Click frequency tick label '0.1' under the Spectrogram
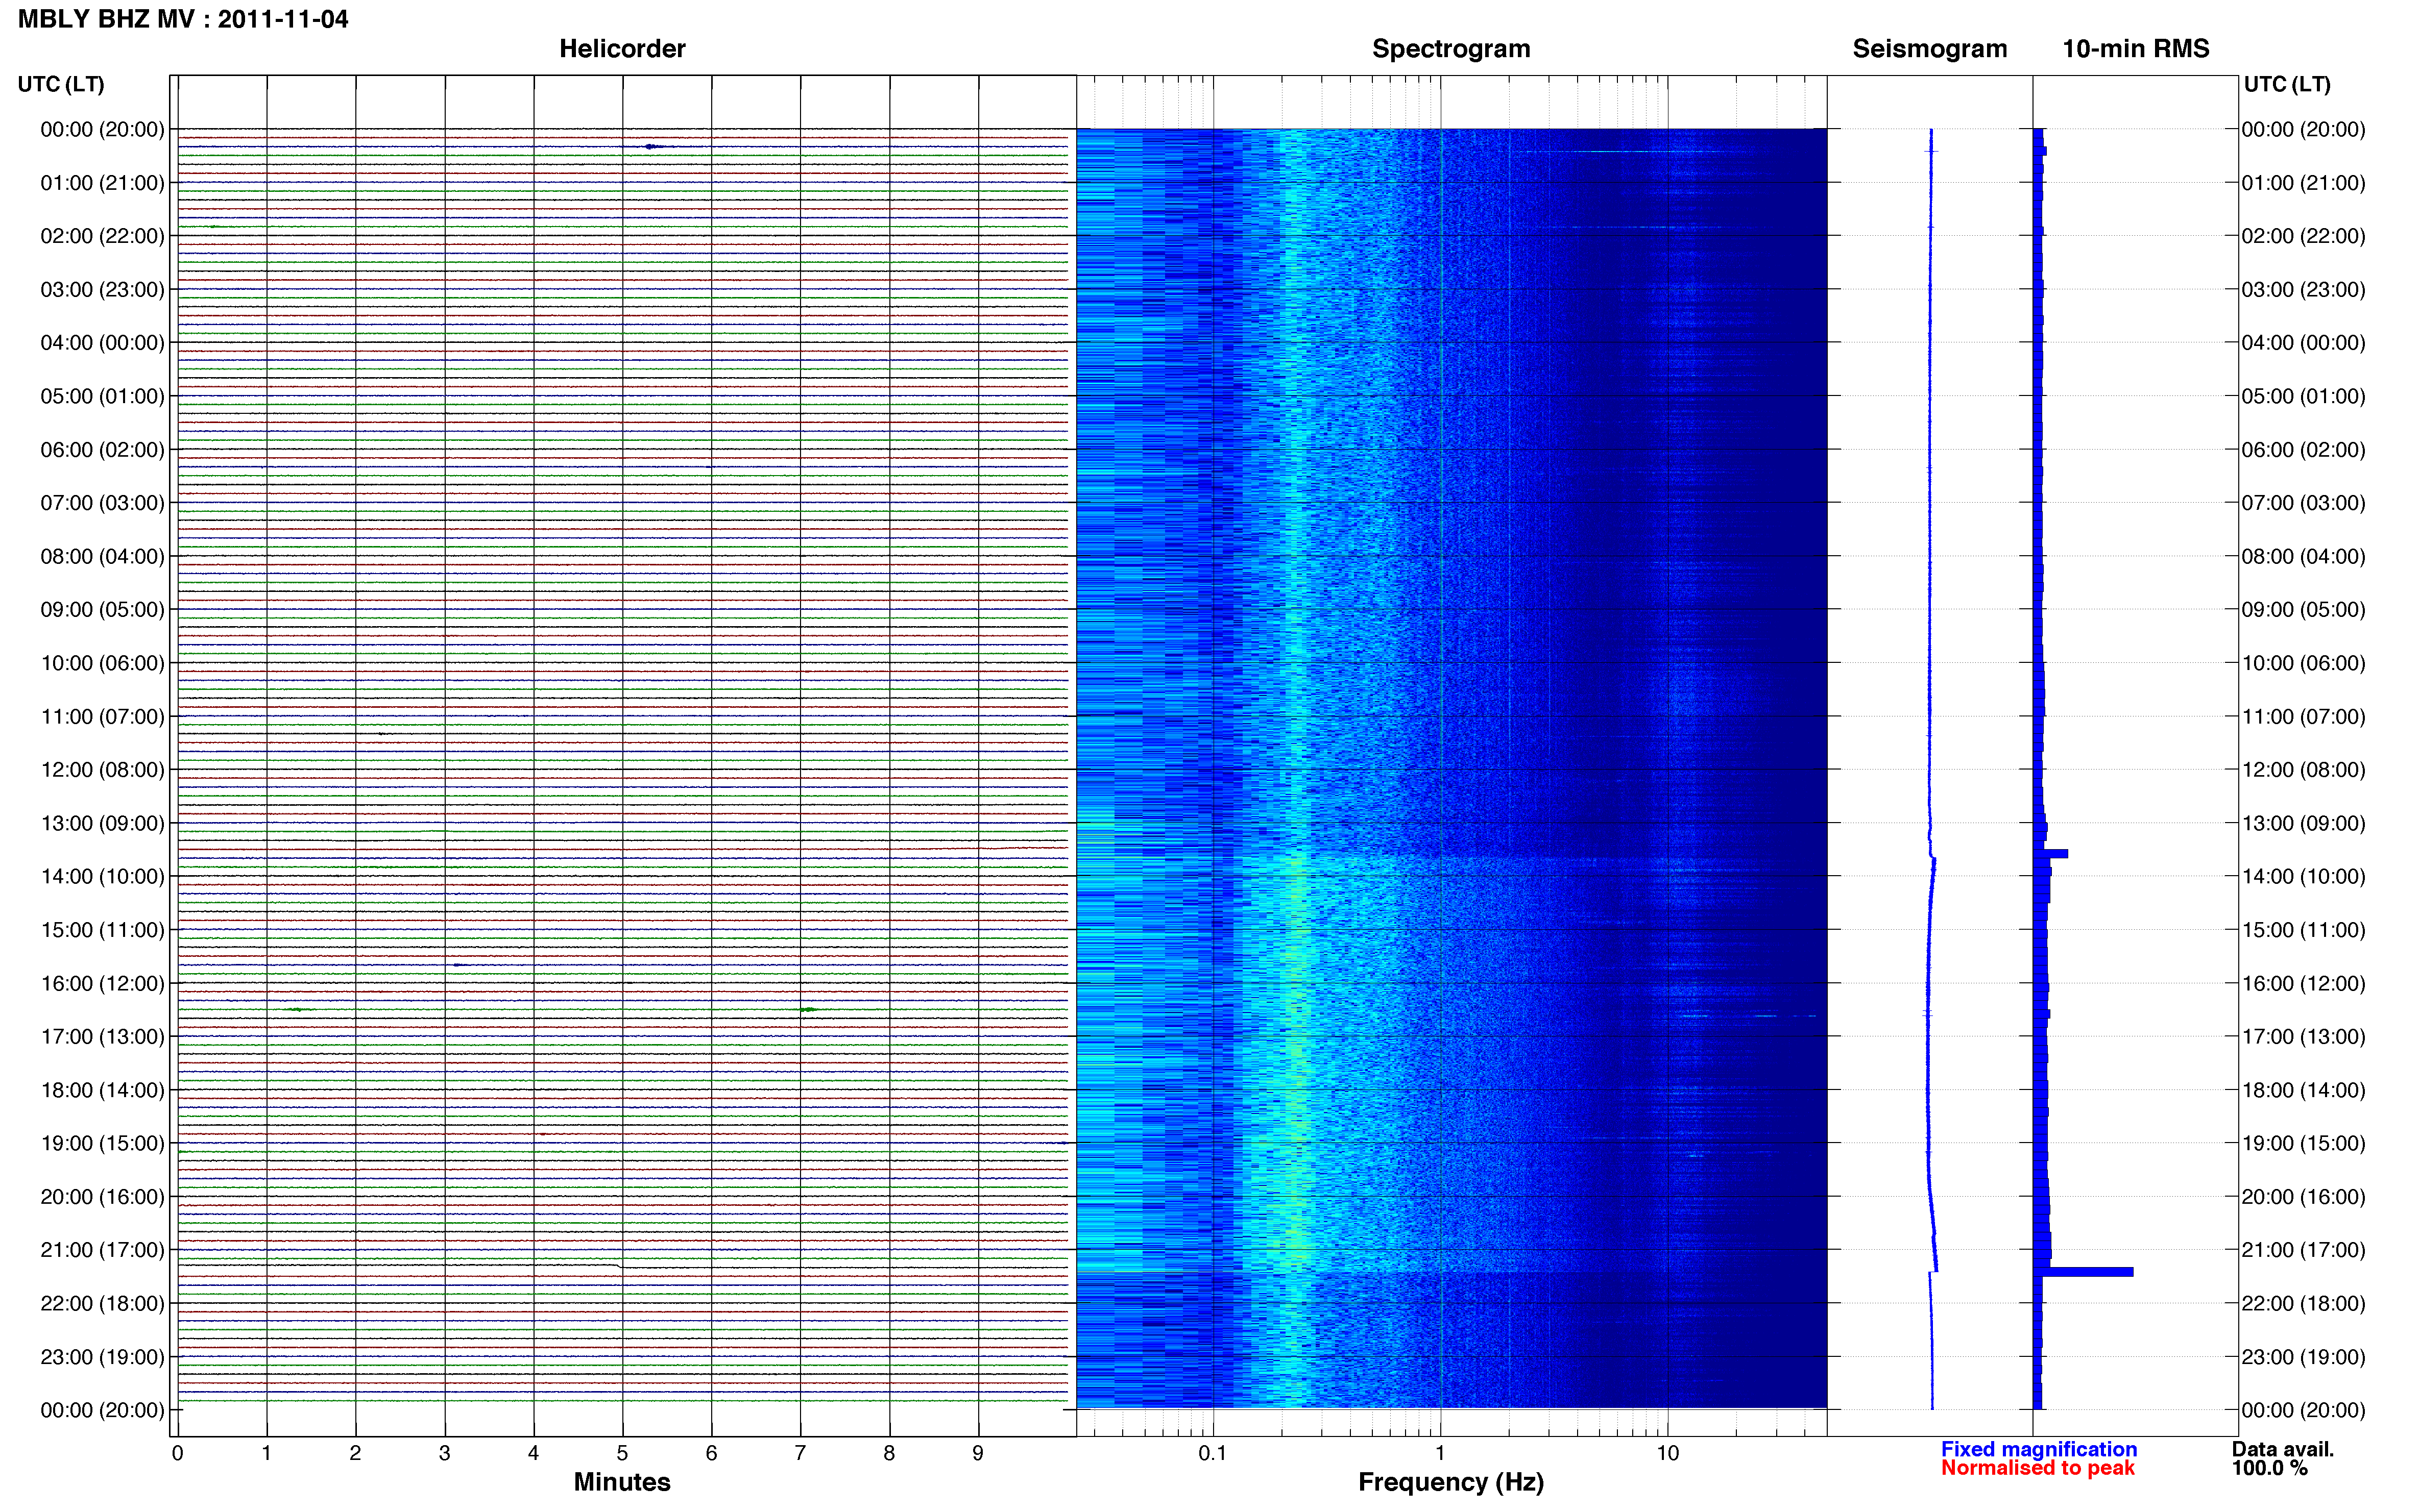This screenshot has width=2420, height=1512. [1213, 1453]
